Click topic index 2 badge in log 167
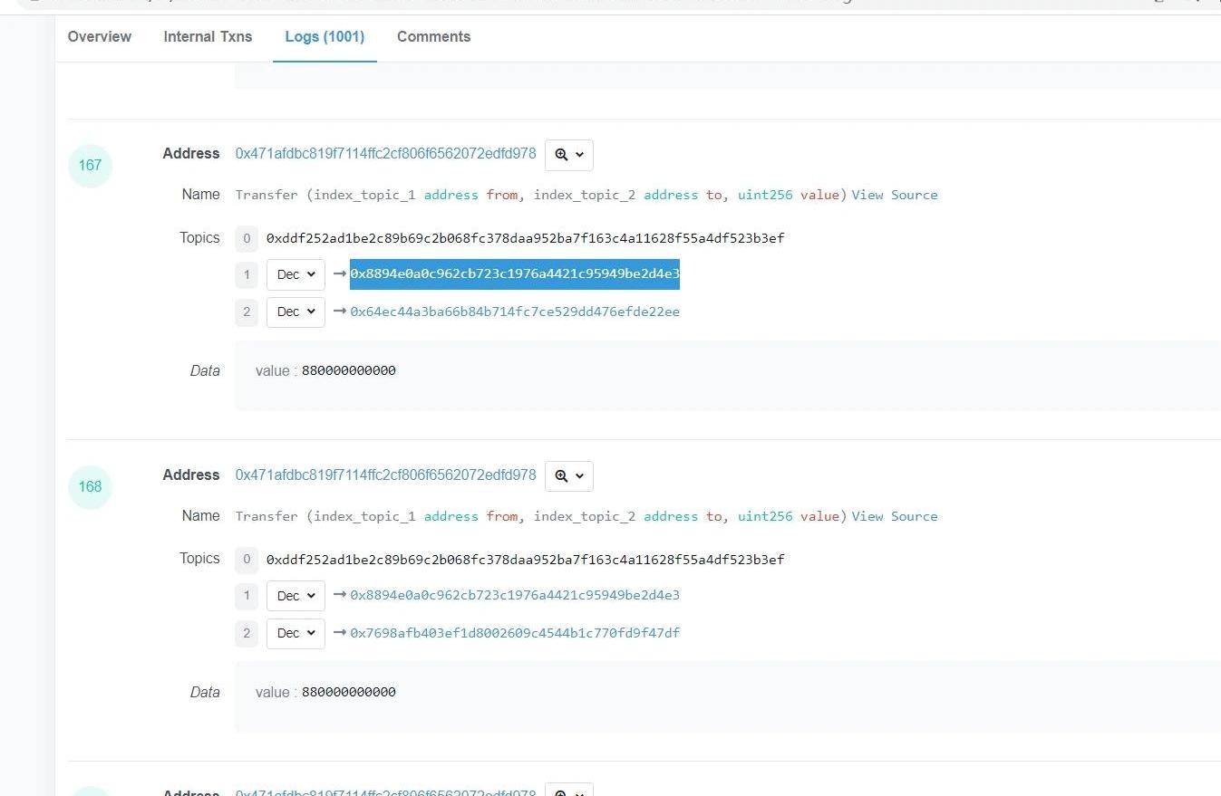 point(247,312)
